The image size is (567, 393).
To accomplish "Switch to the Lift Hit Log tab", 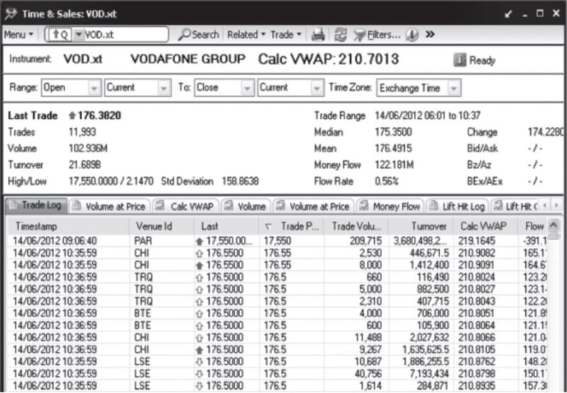I will click(457, 206).
